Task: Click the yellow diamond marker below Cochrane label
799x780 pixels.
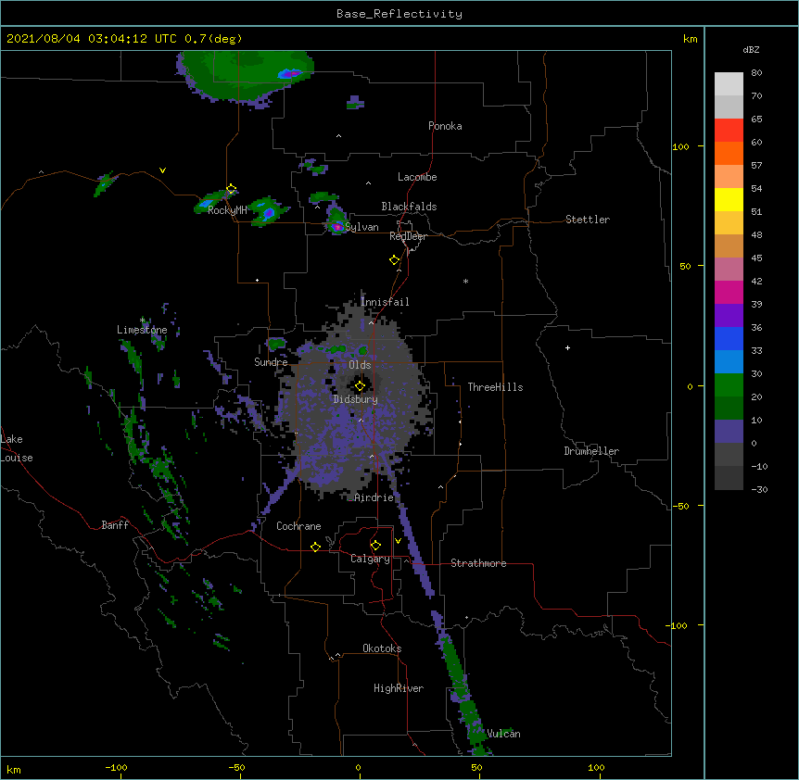Action: (x=315, y=547)
